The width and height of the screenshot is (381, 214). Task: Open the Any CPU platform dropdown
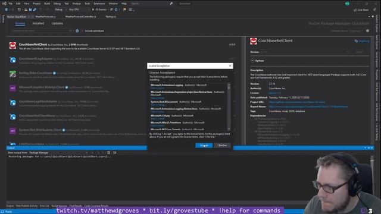(x=79, y=10)
